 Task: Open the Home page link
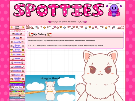coord(17,34)
